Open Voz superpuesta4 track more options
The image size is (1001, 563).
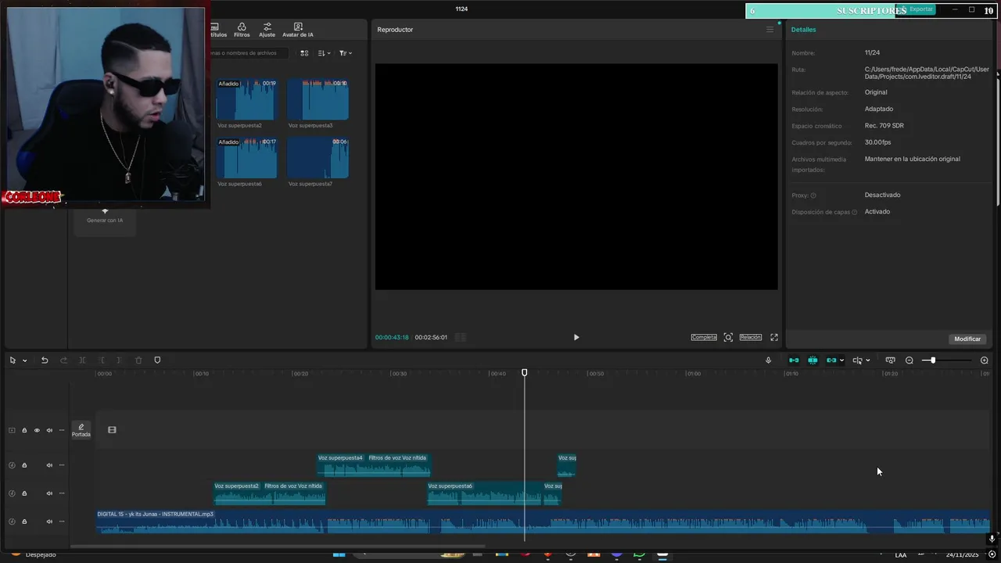62,465
